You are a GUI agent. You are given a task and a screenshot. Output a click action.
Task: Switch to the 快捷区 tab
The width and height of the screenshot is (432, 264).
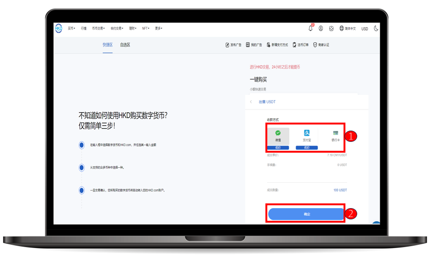click(x=108, y=45)
